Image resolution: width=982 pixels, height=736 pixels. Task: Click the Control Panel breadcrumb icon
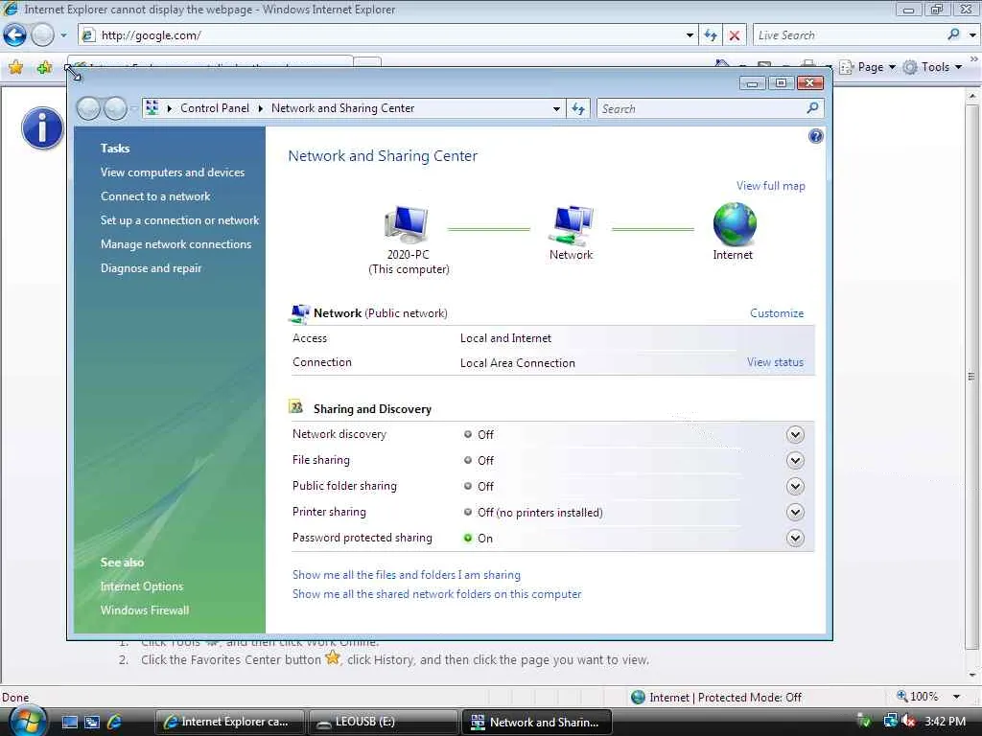coord(152,108)
